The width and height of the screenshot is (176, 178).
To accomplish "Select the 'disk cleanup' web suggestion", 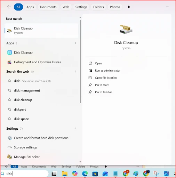I will 41,100.
